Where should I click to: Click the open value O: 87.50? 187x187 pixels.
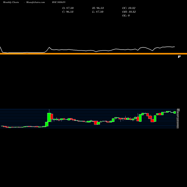coord(68,8)
